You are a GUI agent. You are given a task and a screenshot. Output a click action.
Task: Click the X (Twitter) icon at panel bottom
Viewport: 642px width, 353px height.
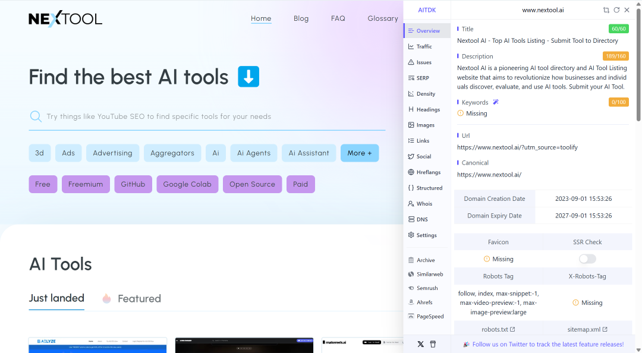(420, 344)
